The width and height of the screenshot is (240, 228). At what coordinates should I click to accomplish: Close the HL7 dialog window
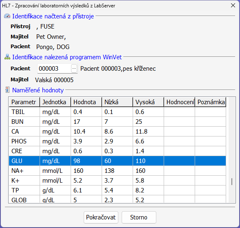(233, 6)
